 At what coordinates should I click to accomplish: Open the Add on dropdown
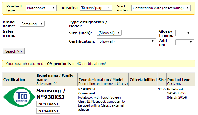tap(185, 42)
